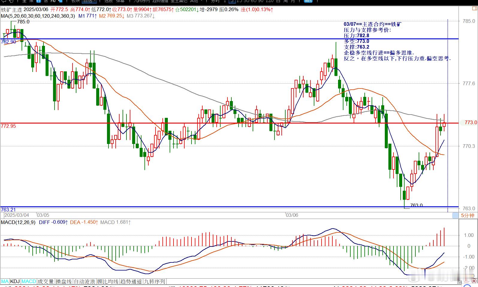Select the blue support line labeled 763.21

click(229, 207)
